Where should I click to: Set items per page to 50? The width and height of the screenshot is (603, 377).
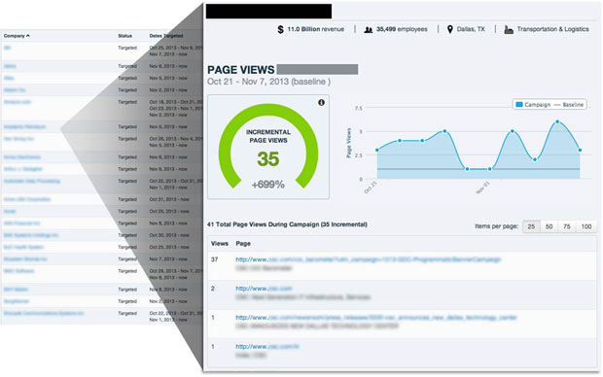click(x=549, y=226)
